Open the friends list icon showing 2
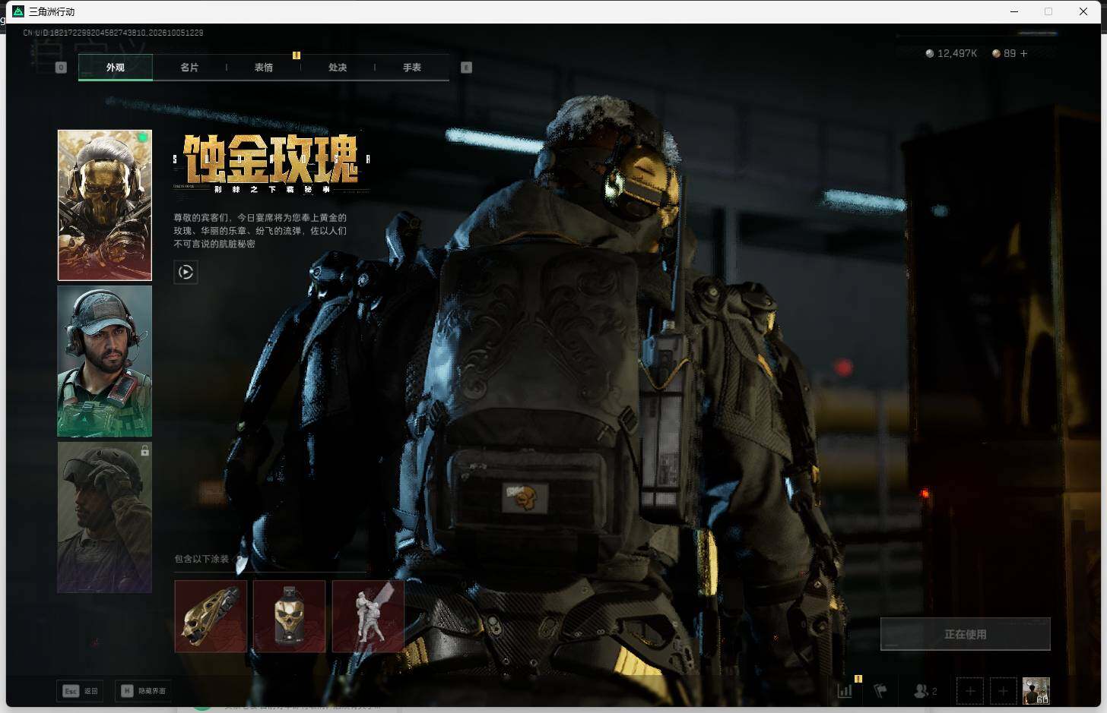1107x713 pixels. (x=925, y=691)
